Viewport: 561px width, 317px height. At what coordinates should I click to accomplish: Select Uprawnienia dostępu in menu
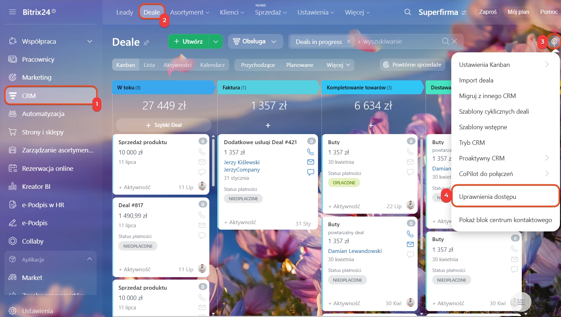tap(505, 196)
